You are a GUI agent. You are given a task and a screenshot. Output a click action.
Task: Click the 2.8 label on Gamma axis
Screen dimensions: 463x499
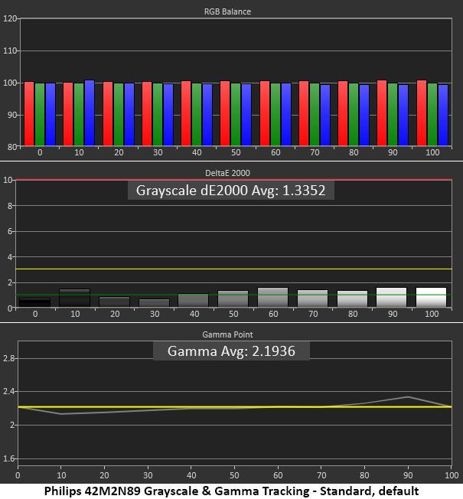pyautogui.click(x=8, y=358)
